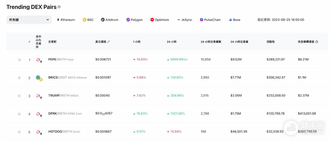Click the DEX icon in DPRK row
The width and height of the screenshot is (330, 141).
click(x=39, y=114)
